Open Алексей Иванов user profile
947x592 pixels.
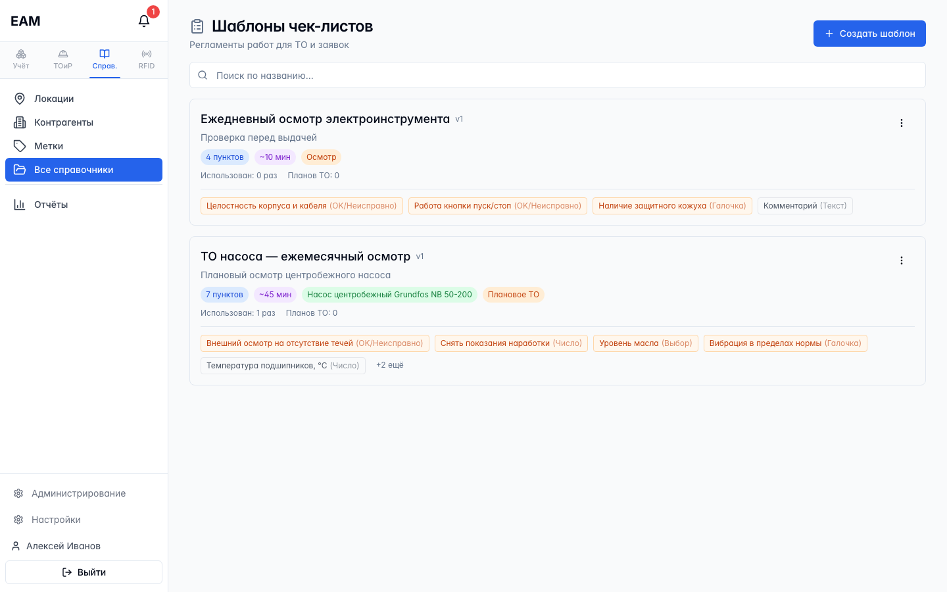click(x=84, y=546)
